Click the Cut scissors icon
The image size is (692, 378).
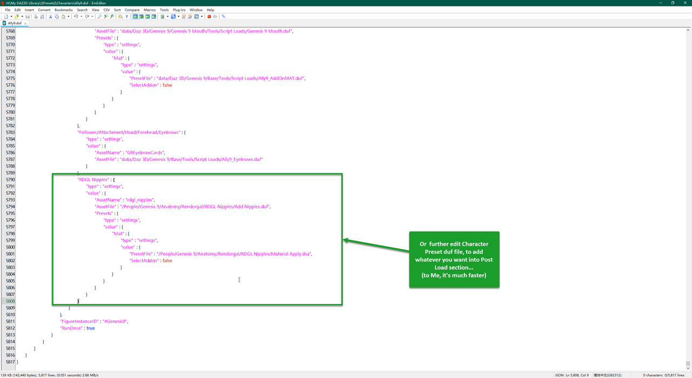coord(50,16)
